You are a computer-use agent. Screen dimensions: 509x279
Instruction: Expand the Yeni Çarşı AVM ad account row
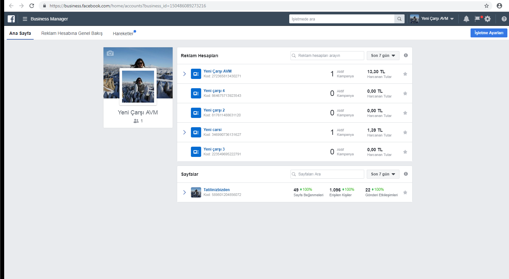pyautogui.click(x=185, y=74)
